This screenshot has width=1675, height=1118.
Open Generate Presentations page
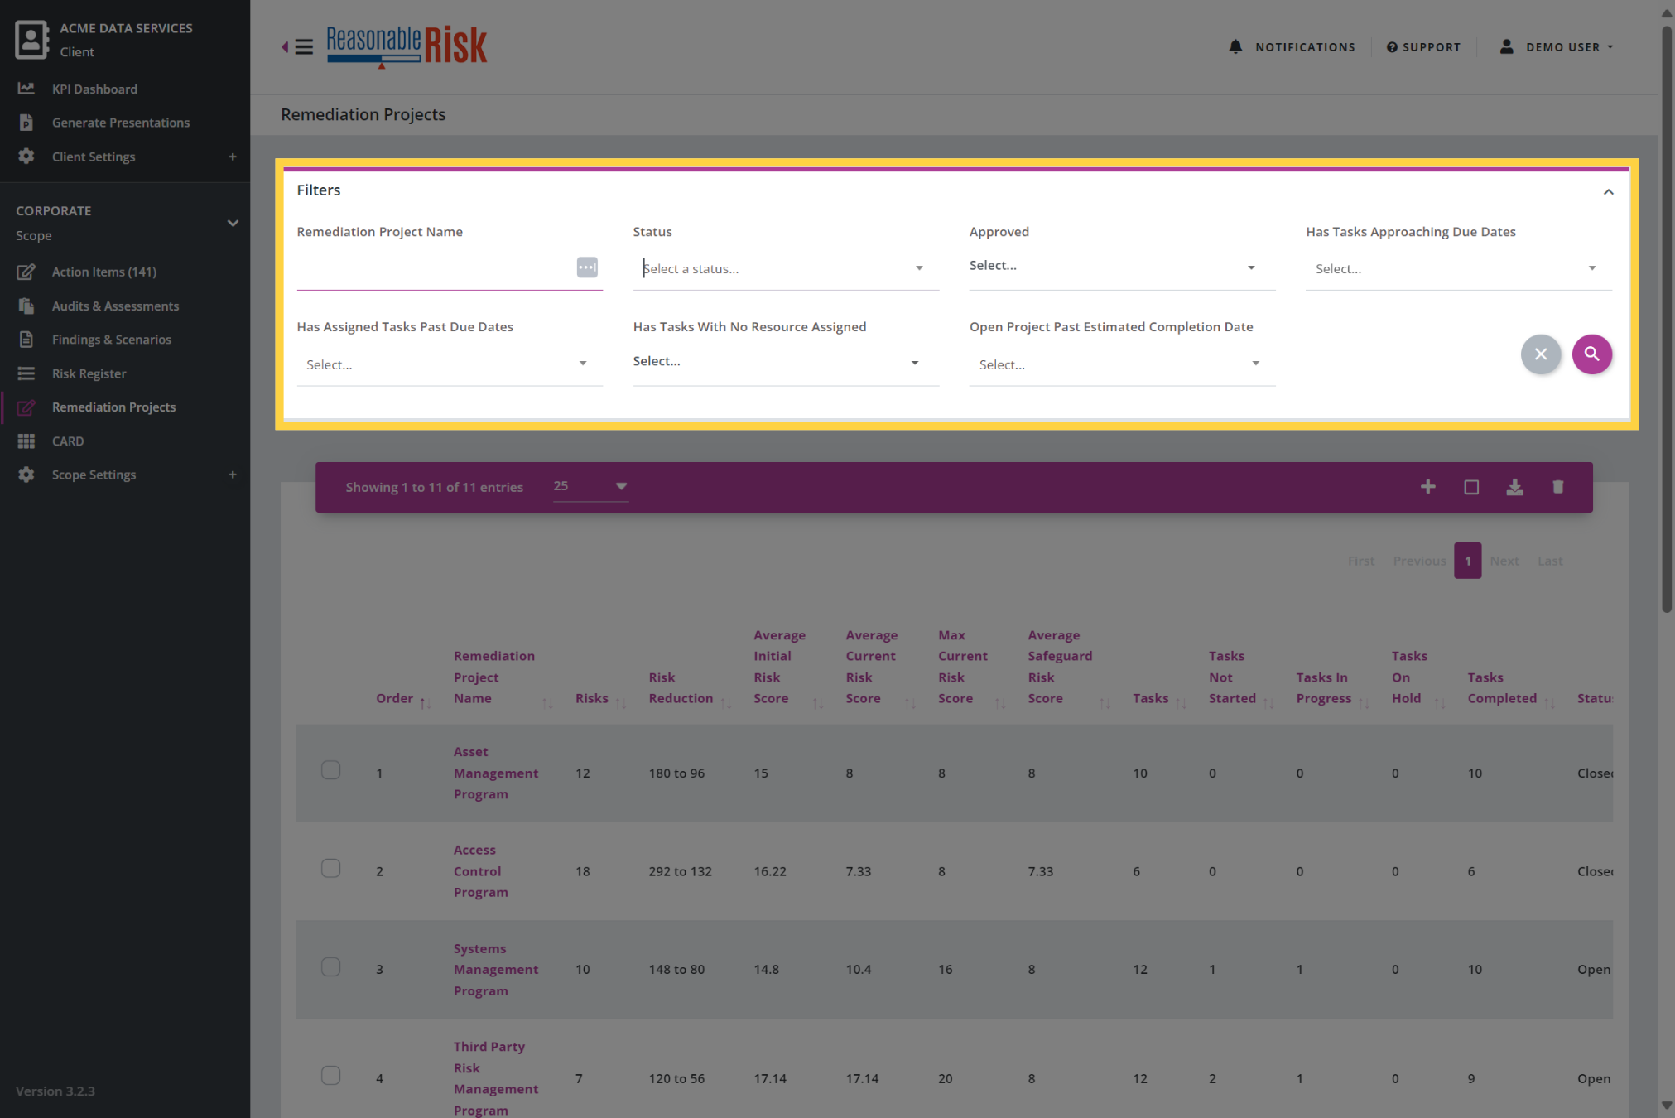(x=121, y=123)
